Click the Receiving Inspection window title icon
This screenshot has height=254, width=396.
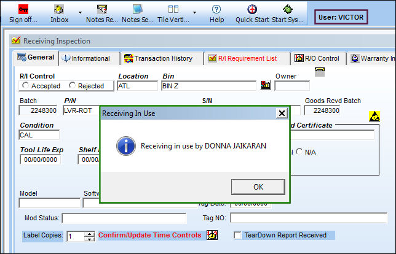[16, 40]
